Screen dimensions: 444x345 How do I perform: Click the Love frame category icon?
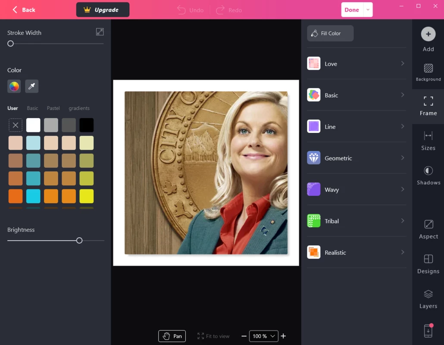(x=314, y=63)
